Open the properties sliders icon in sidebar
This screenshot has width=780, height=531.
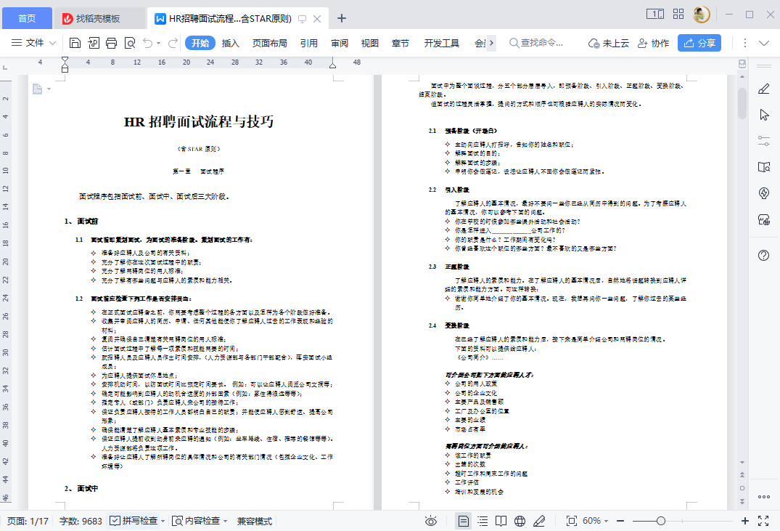tap(763, 141)
